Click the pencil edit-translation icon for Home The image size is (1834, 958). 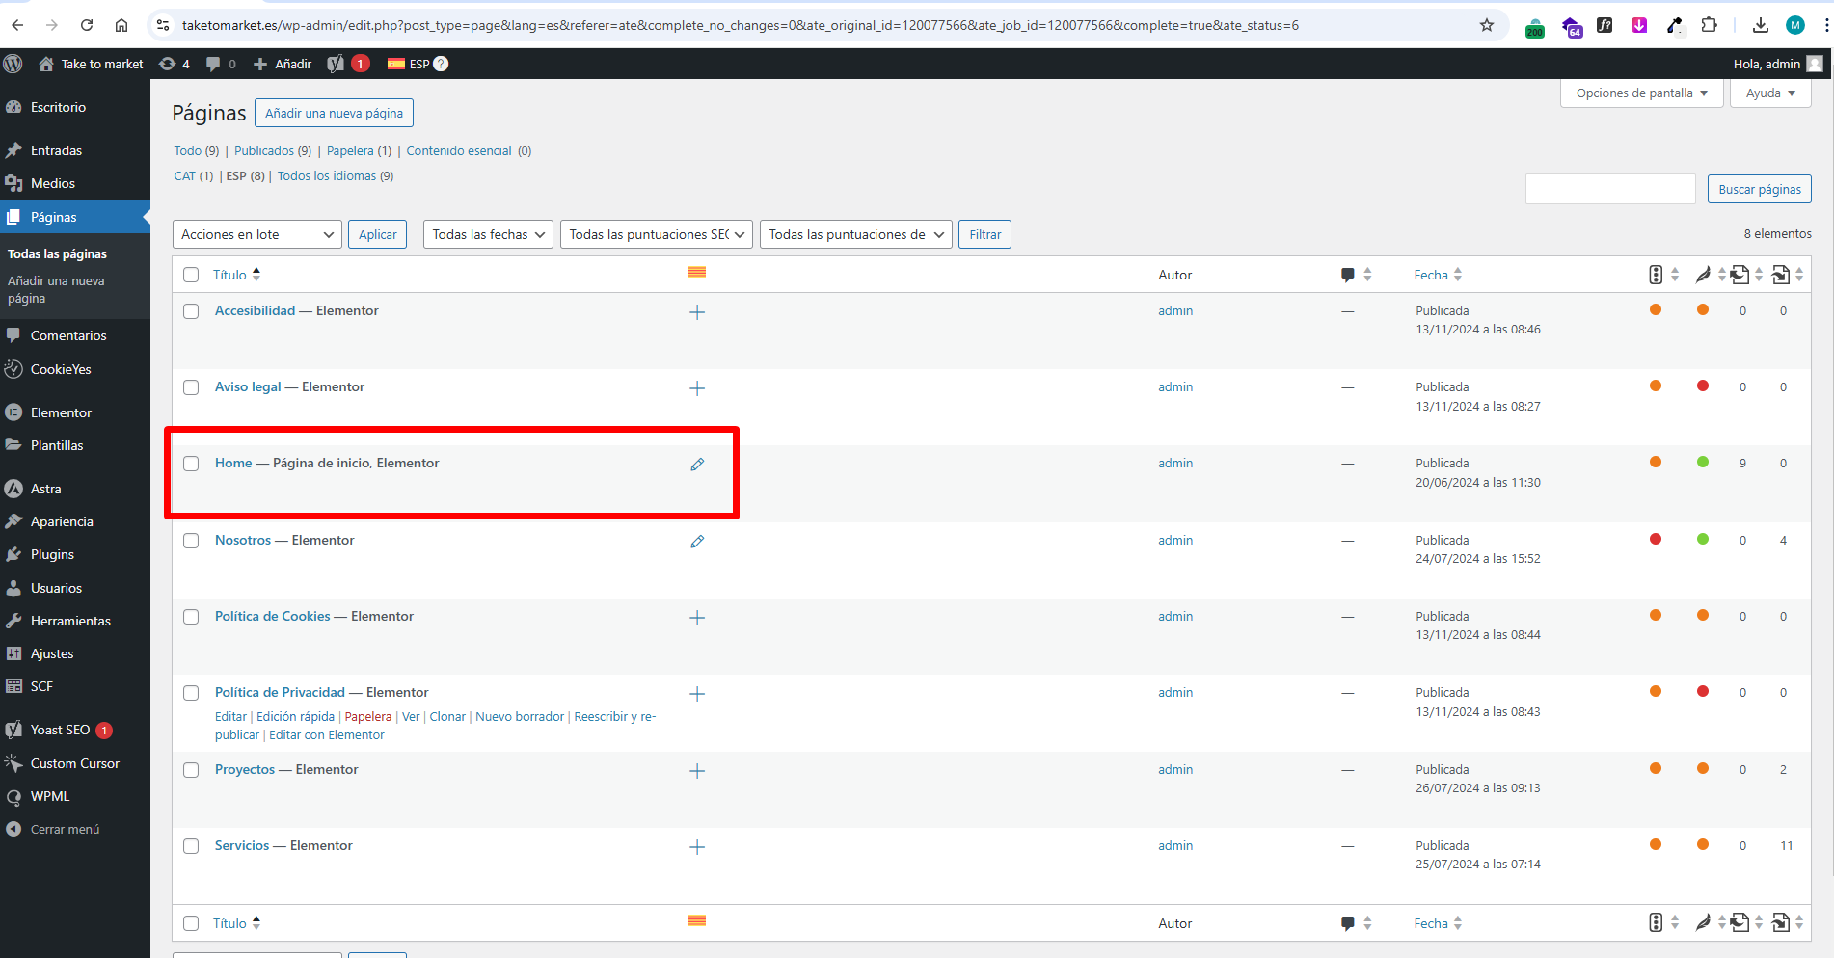tap(697, 465)
